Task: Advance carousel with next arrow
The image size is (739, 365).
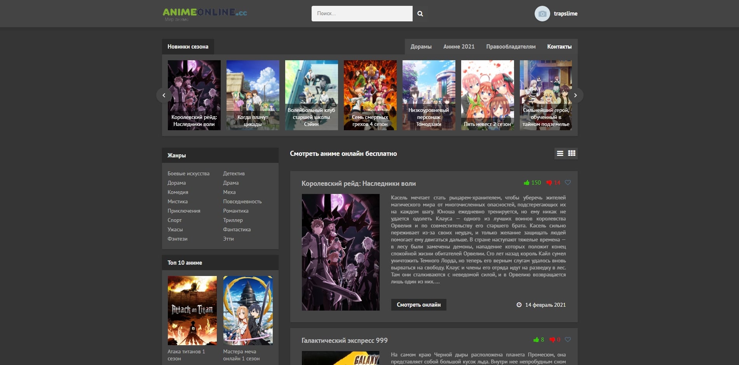Action: click(x=575, y=95)
